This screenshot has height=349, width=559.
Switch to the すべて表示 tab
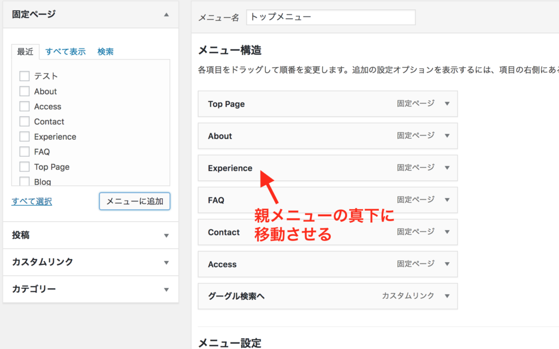(66, 52)
